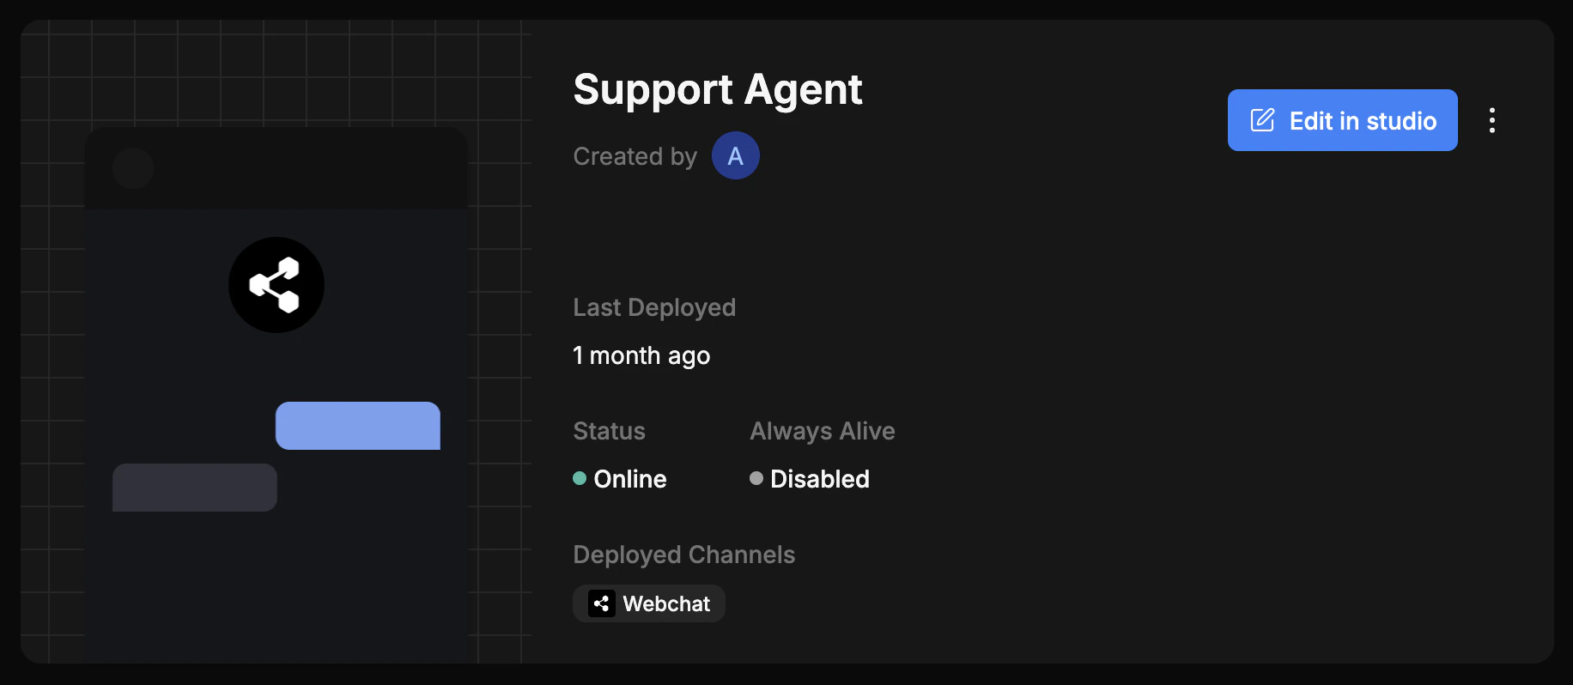Click the "Created by" text

635,156
